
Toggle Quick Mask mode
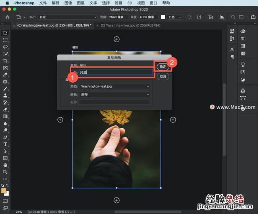(x=5, y=200)
